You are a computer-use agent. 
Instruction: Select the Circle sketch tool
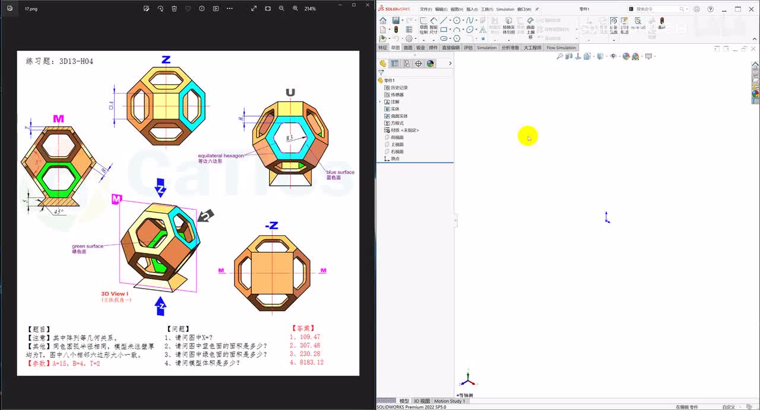tap(457, 20)
